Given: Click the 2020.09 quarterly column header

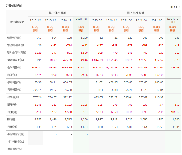Looking at the screenshot, I should tap(96, 20).
